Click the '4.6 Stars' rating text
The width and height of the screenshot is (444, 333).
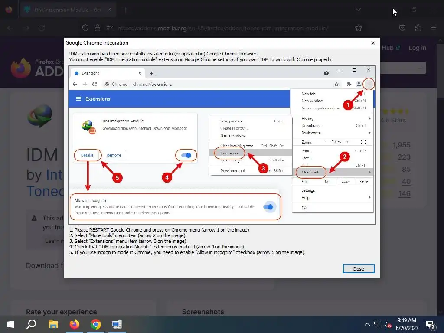(393, 121)
